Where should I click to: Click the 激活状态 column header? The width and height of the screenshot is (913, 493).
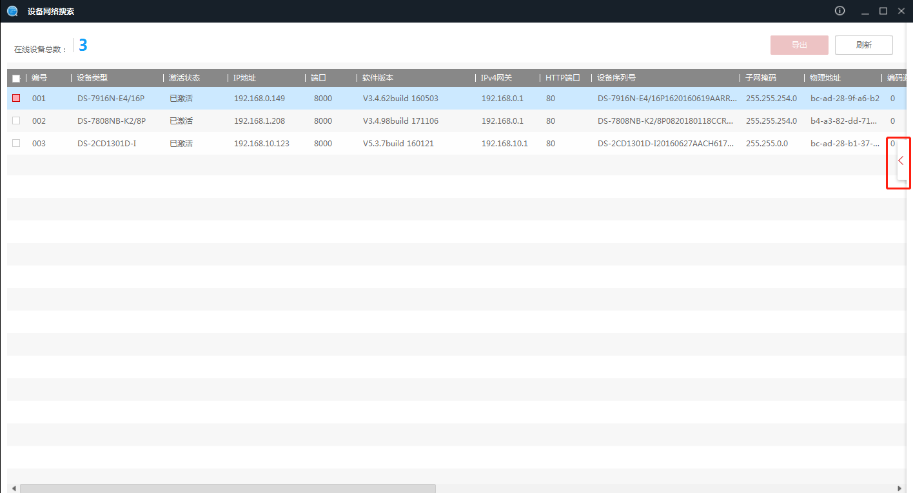tap(184, 78)
